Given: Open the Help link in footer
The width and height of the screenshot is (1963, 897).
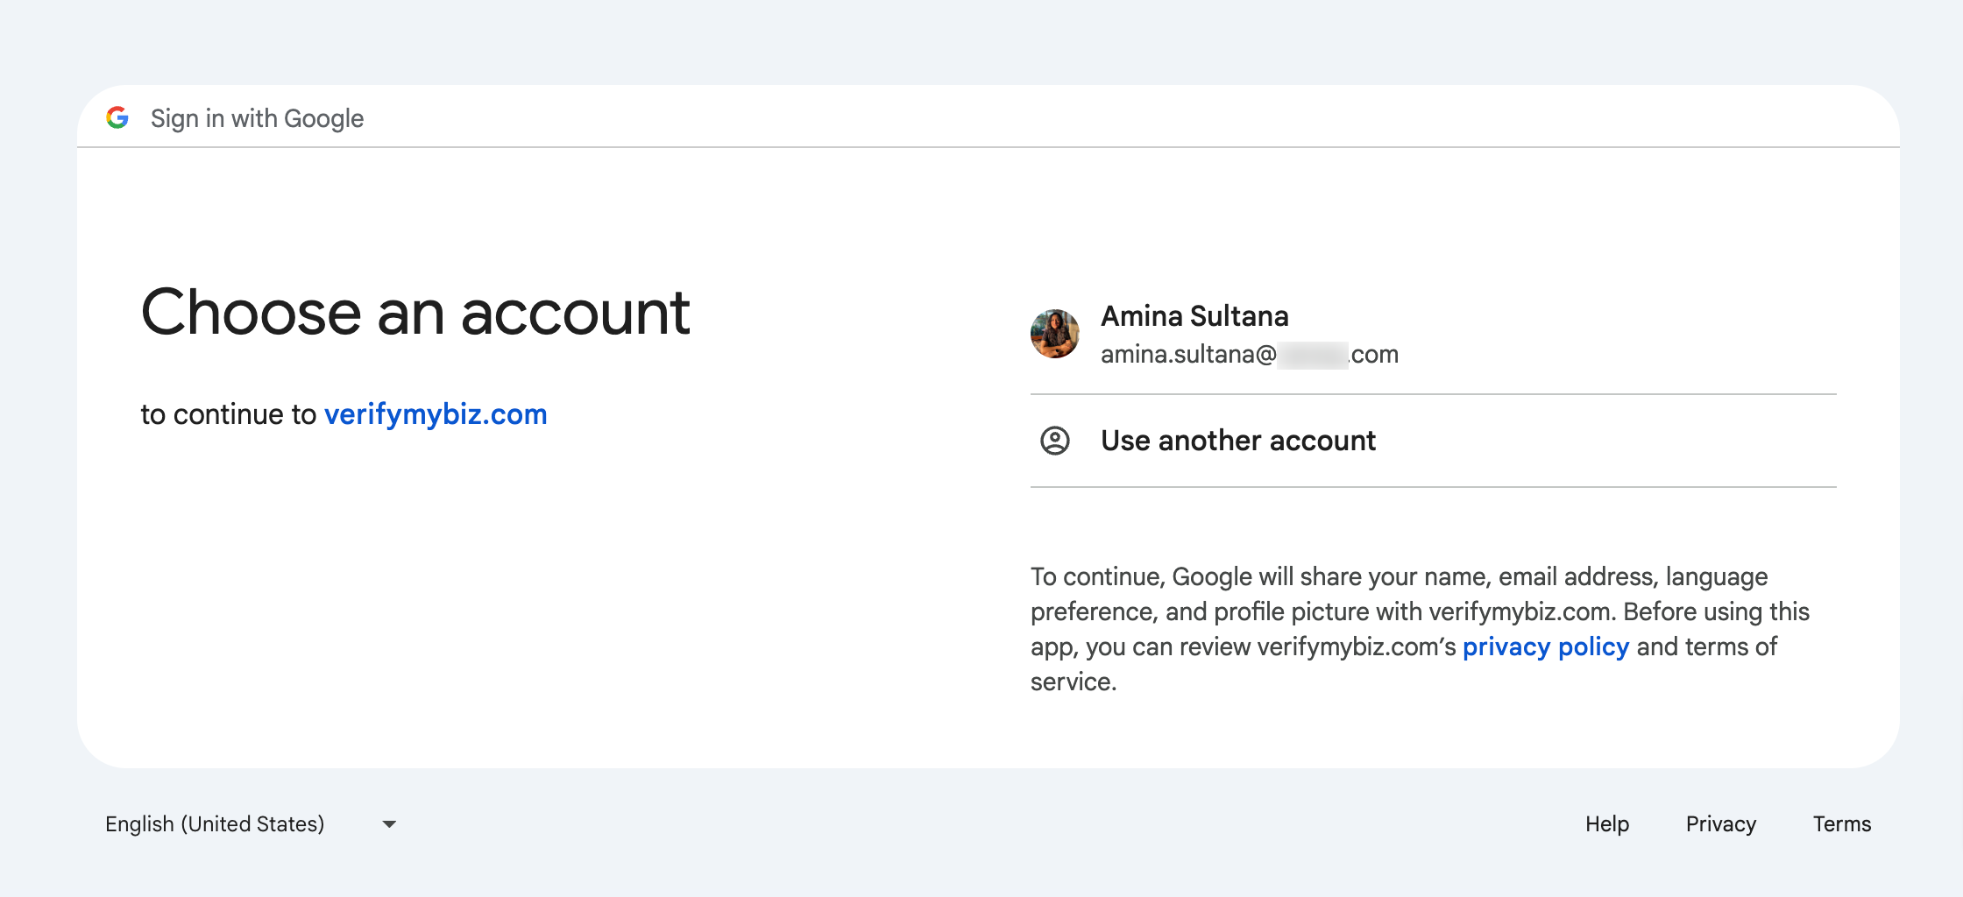Looking at the screenshot, I should click(x=1607, y=824).
